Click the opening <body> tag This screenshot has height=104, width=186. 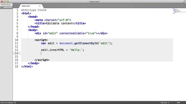[33, 30]
